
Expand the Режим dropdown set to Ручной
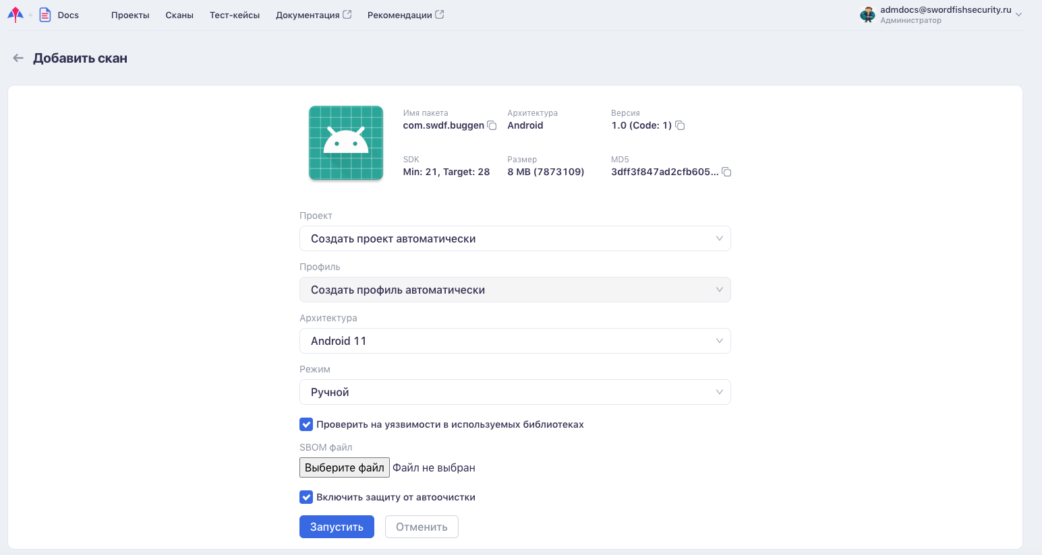515,392
